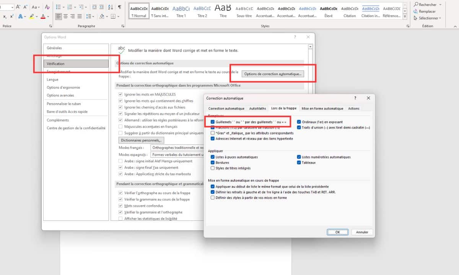The width and height of the screenshot is (459, 275).
Task: Open the font color dropdown arrow
Action: (47, 16)
